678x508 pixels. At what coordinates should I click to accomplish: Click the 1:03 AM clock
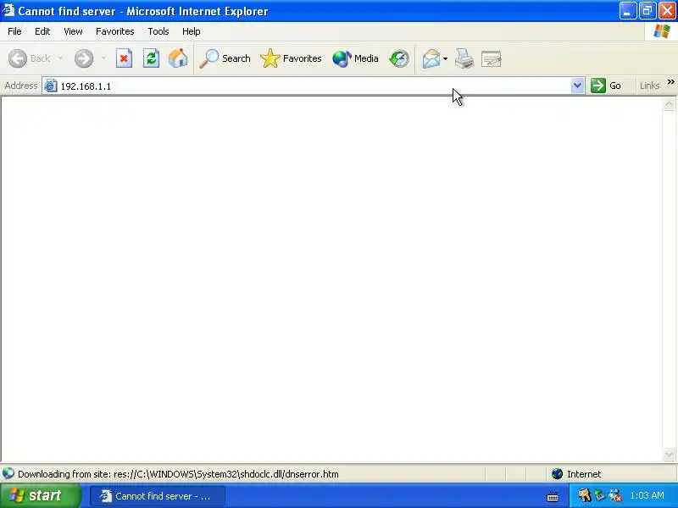click(x=647, y=495)
